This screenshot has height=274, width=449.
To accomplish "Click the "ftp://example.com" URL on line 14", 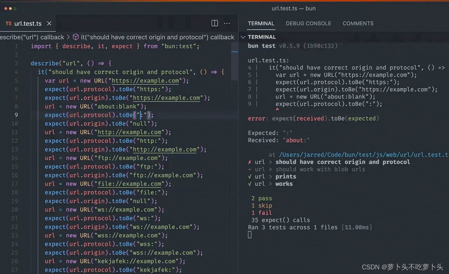I will point(128,158).
